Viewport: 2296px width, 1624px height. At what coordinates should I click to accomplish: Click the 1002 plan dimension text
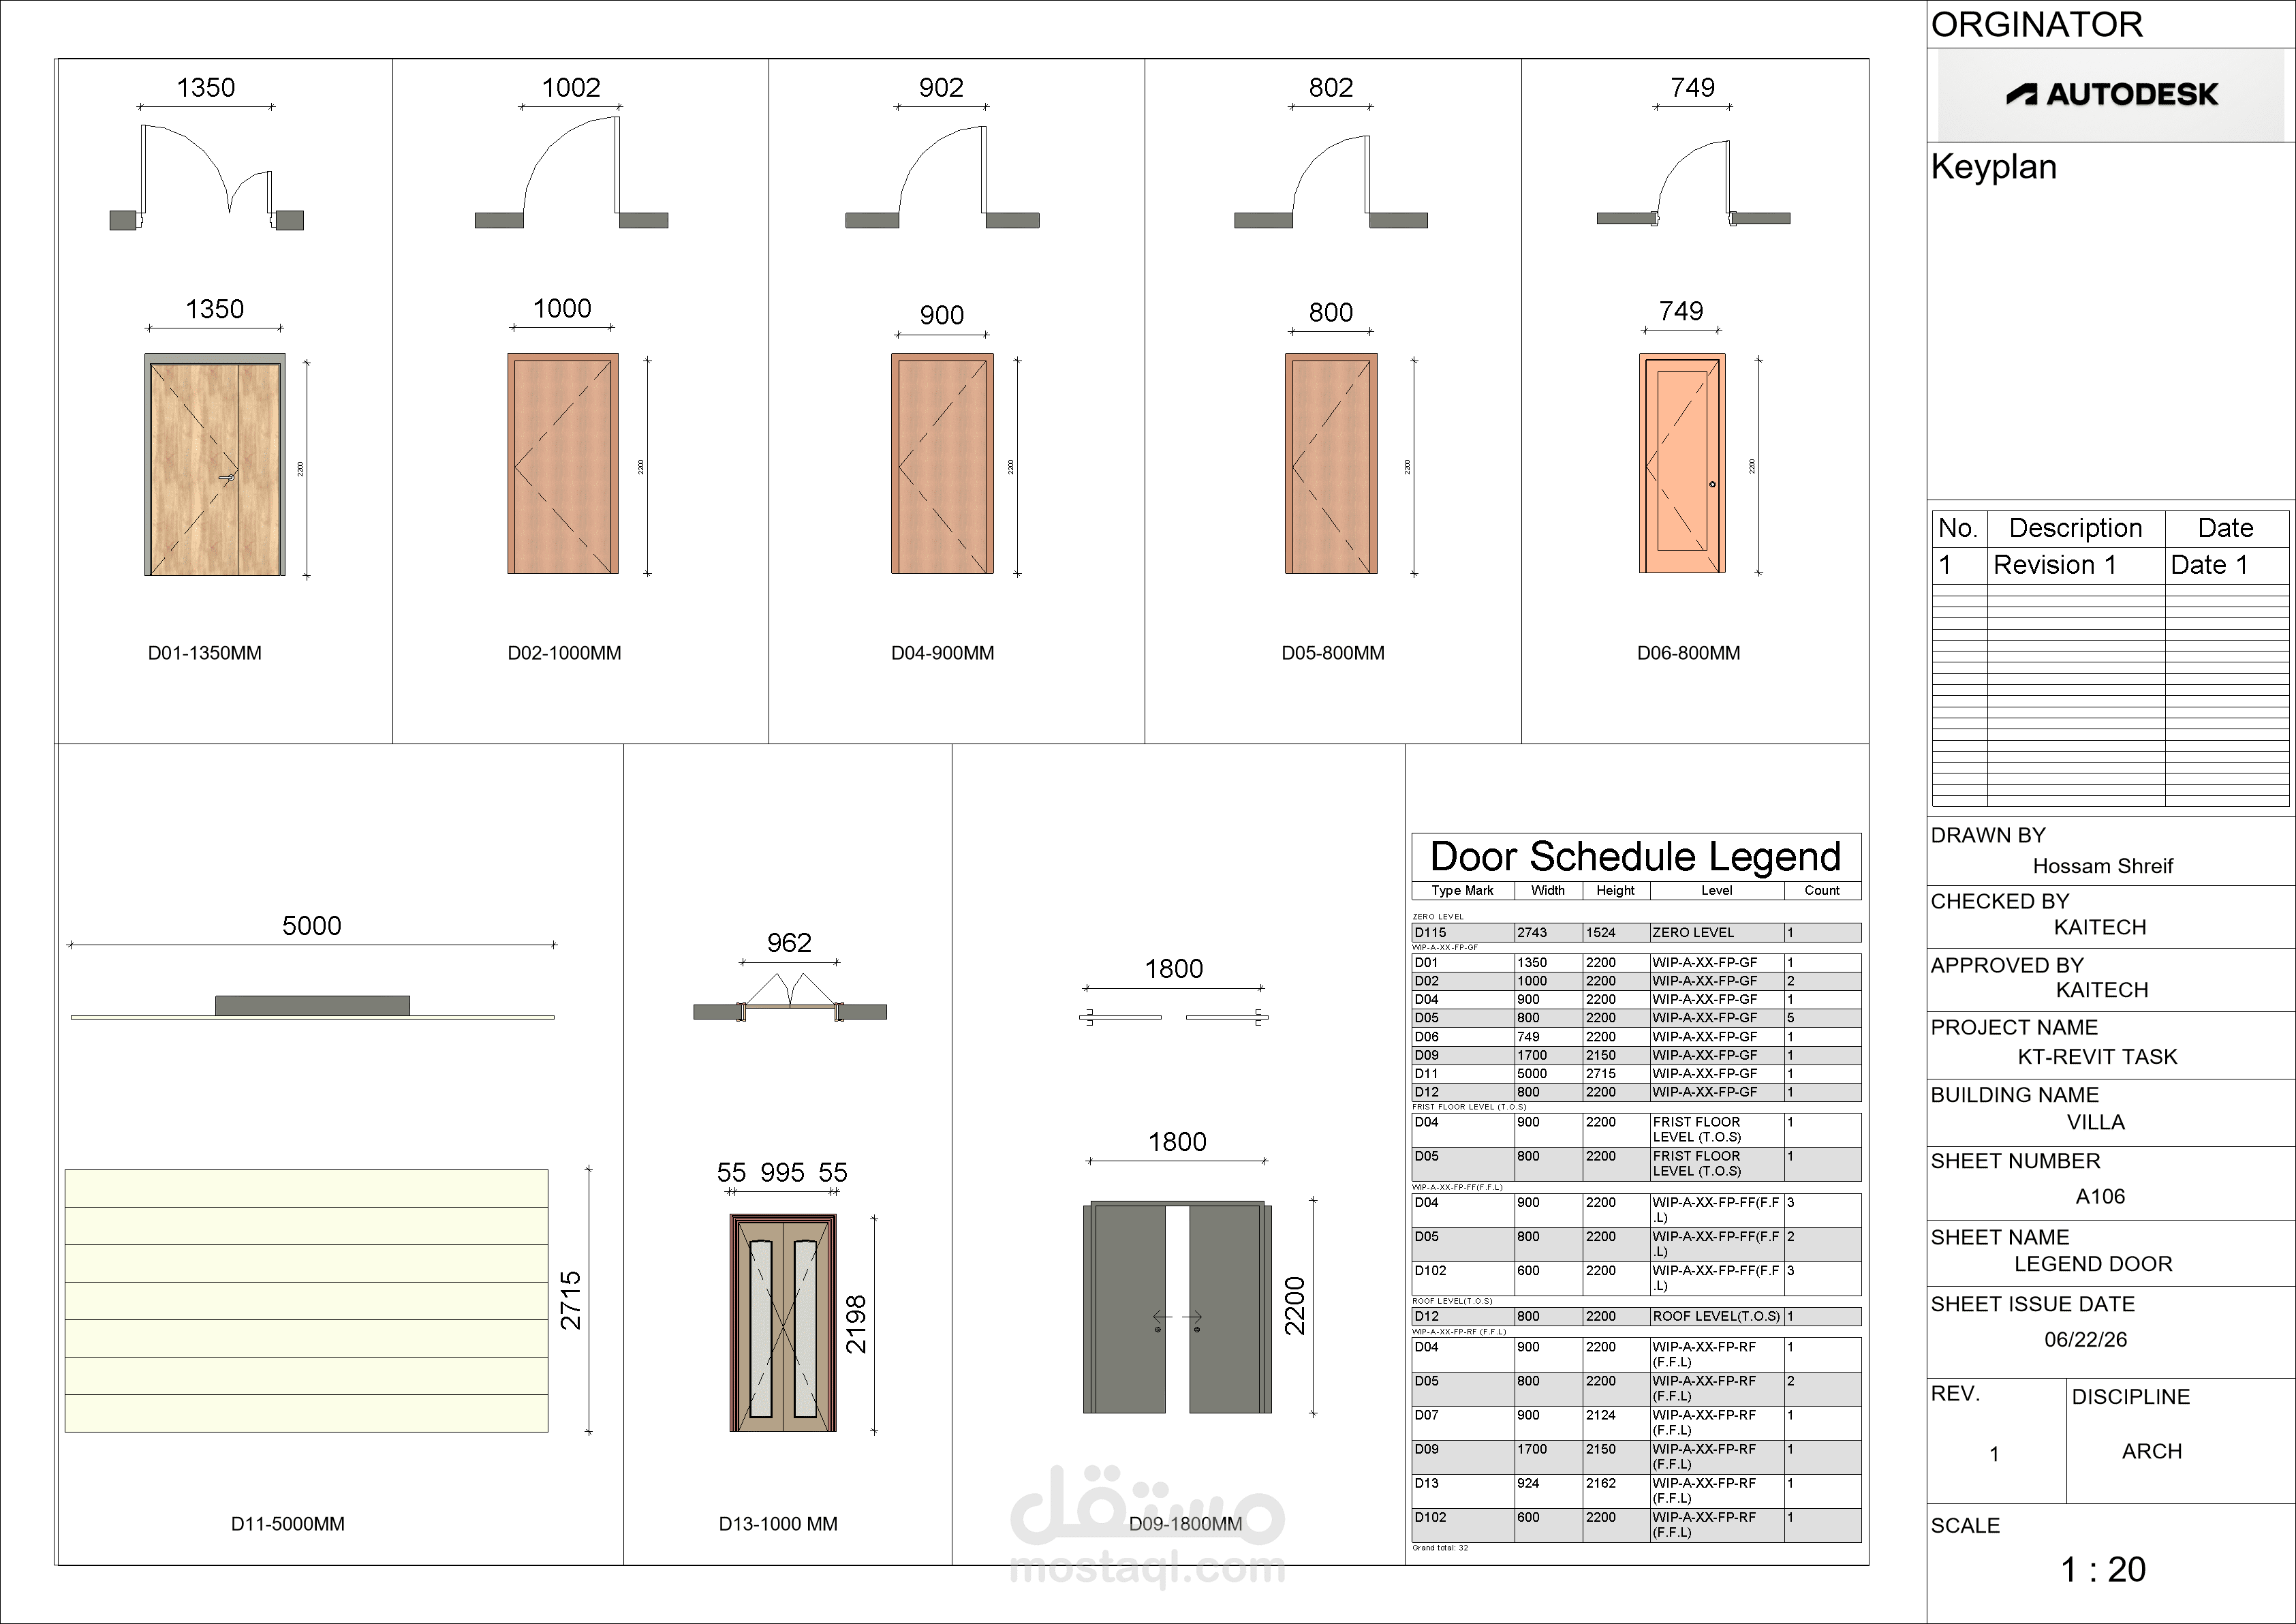tap(571, 87)
